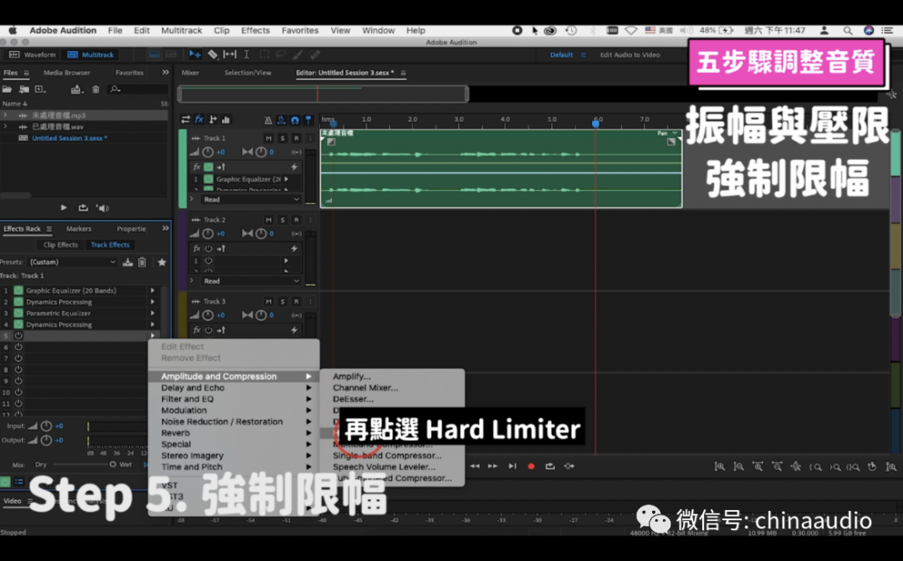Screen dimensions: 903x561
Task: Open Markers panel tab
Action: 79,228
